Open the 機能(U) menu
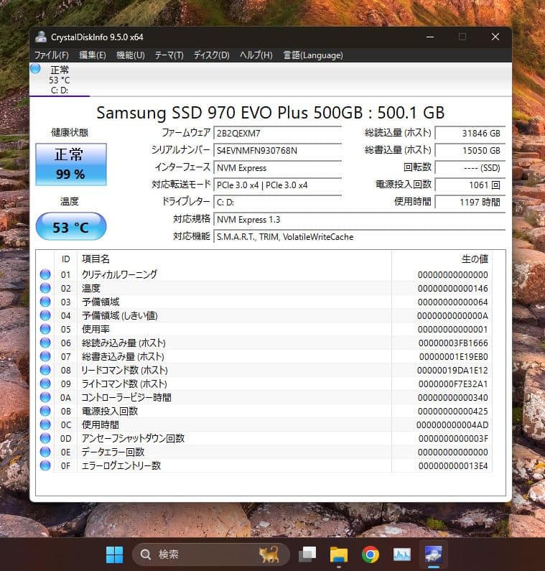This screenshot has height=571, width=545. pyautogui.click(x=131, y=55)
